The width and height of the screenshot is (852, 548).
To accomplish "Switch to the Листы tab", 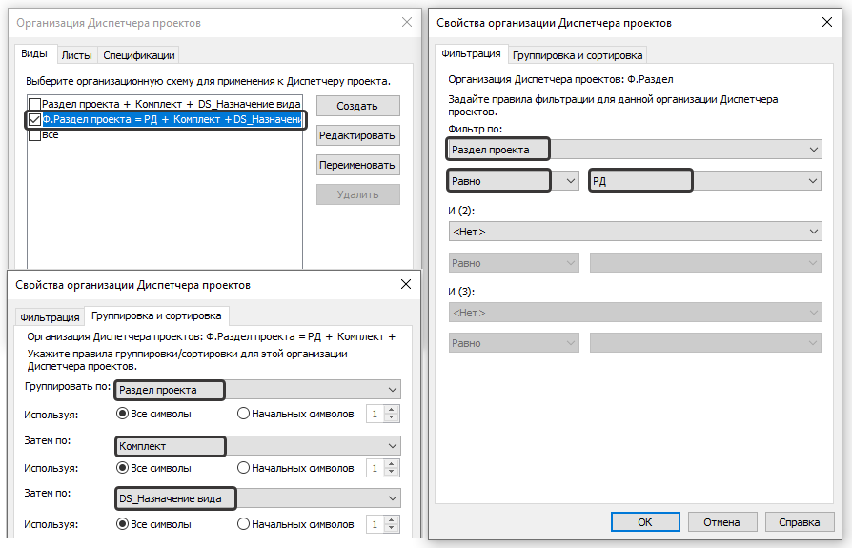I will pos(77,55).
